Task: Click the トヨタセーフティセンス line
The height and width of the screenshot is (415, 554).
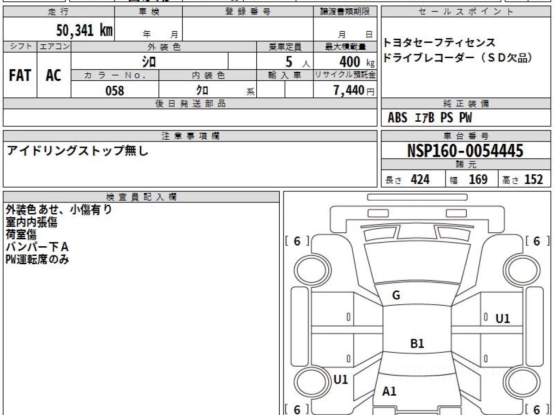Action: click(x=439, y=43)
